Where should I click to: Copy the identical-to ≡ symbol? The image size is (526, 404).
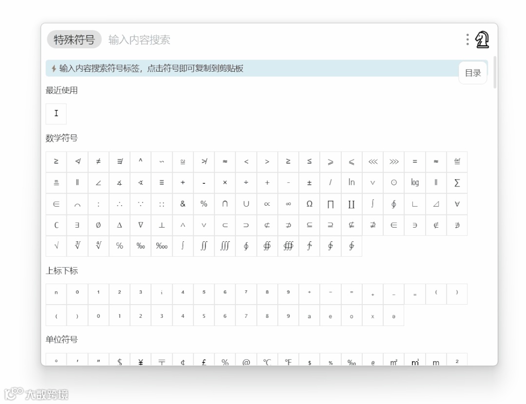tap(162, 183)
